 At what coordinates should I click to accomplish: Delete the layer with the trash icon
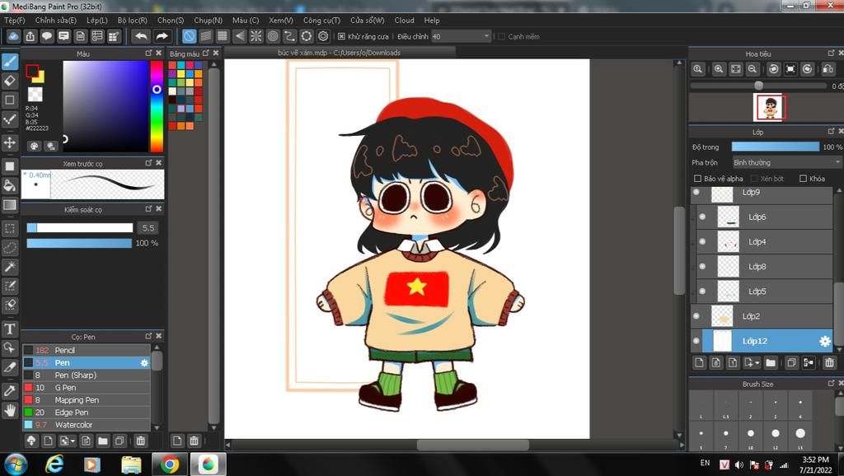tap(829, 362)
